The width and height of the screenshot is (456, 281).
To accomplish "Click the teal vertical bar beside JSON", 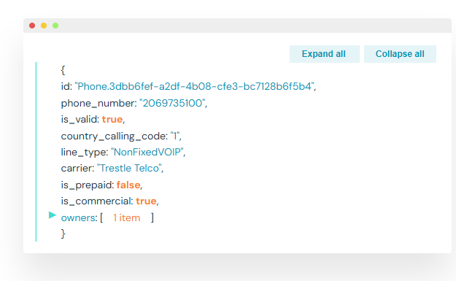I will click(x=36, y=152).
